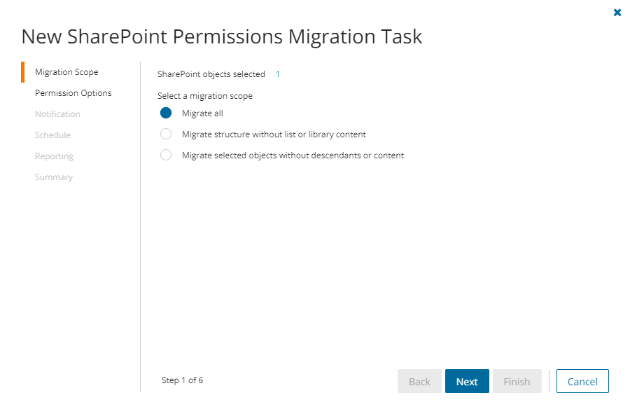Click the Step 1 of 6 indicator
Image resolution: width=630 pixels, height=414 pixels.
(182, 380)
